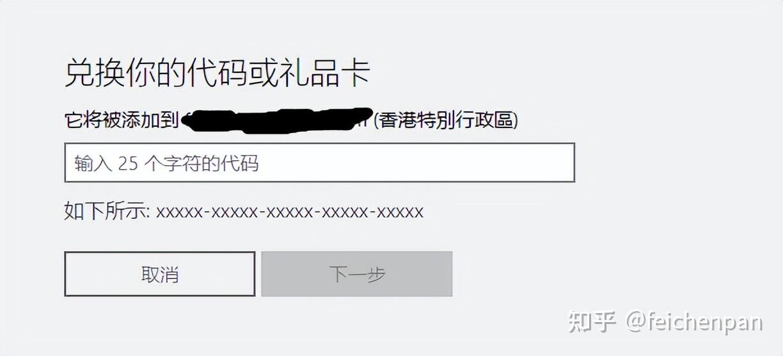Click the 25-character code input field

[320, 163]
